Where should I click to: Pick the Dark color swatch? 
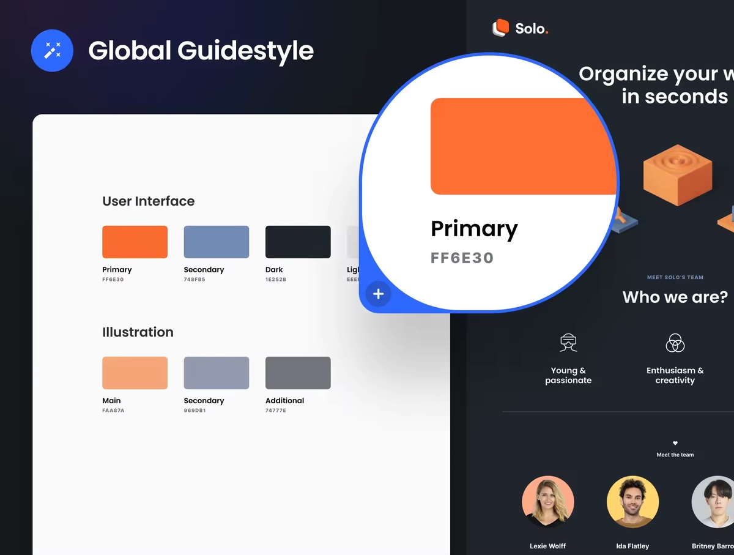click(298, 242)
